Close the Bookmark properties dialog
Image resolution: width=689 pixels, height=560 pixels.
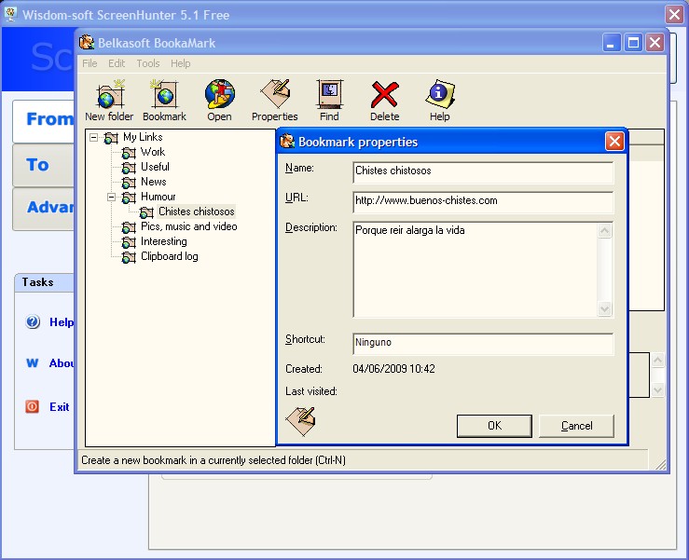click(x=614, y=142)
